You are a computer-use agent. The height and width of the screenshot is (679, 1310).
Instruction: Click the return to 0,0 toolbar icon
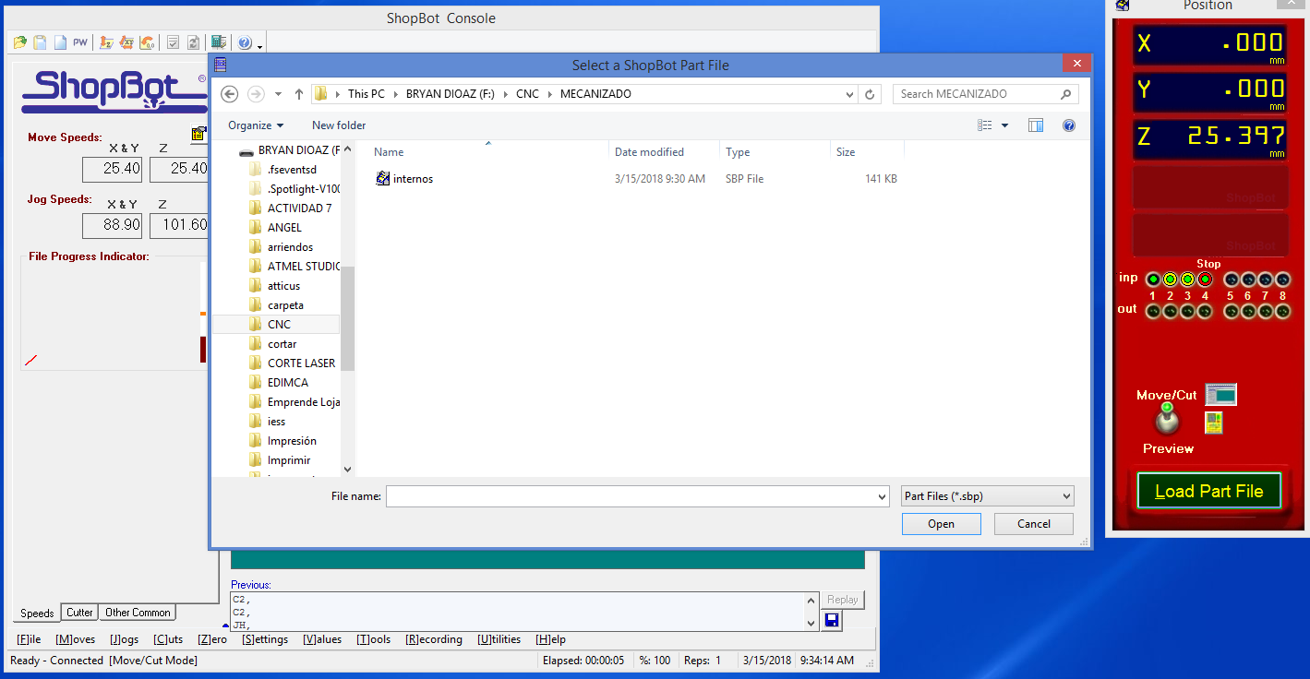click(147, 42)
